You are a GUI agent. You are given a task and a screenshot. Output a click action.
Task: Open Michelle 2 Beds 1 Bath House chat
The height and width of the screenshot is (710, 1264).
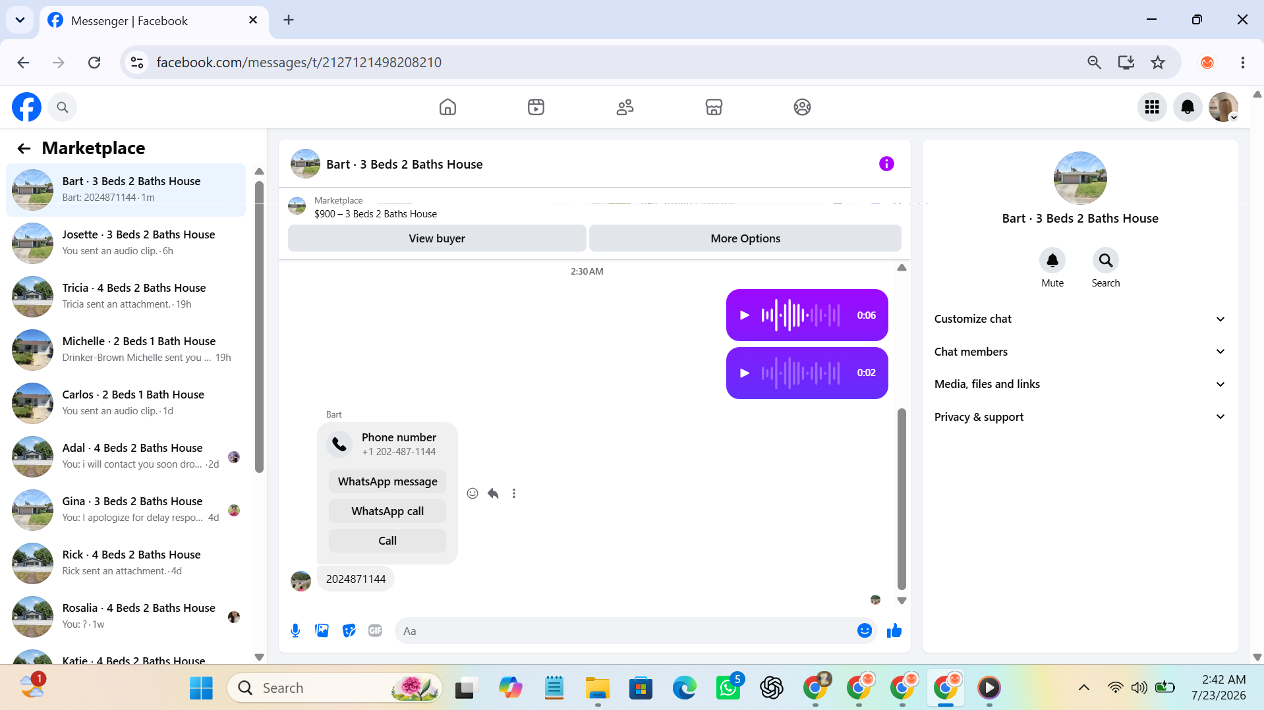tap(126, 350)
